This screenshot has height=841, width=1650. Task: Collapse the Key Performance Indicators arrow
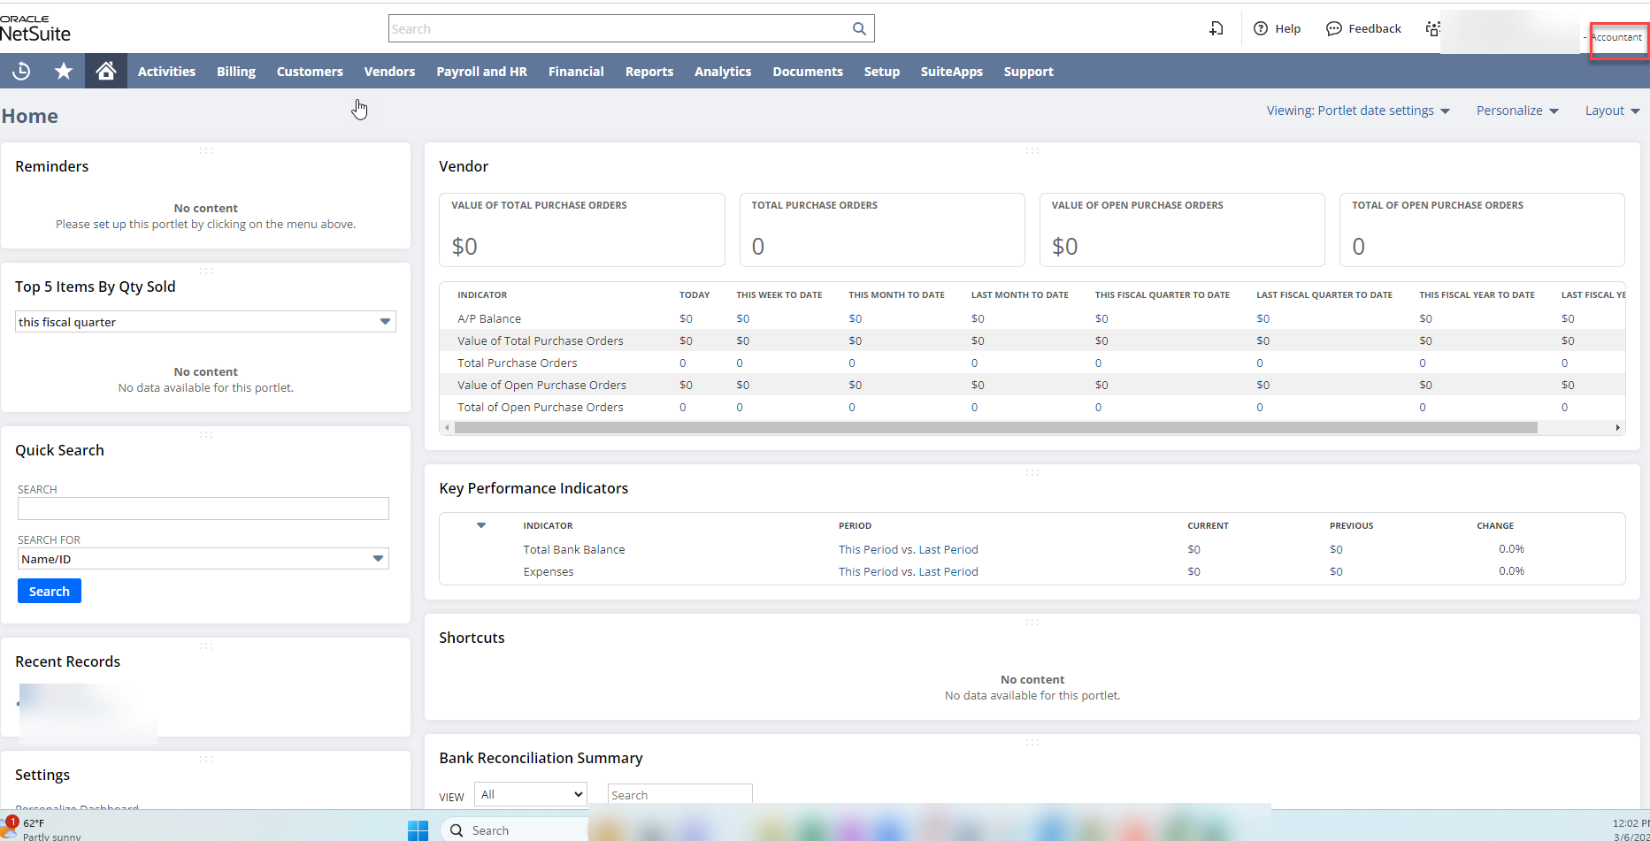(x=480, y=525)
